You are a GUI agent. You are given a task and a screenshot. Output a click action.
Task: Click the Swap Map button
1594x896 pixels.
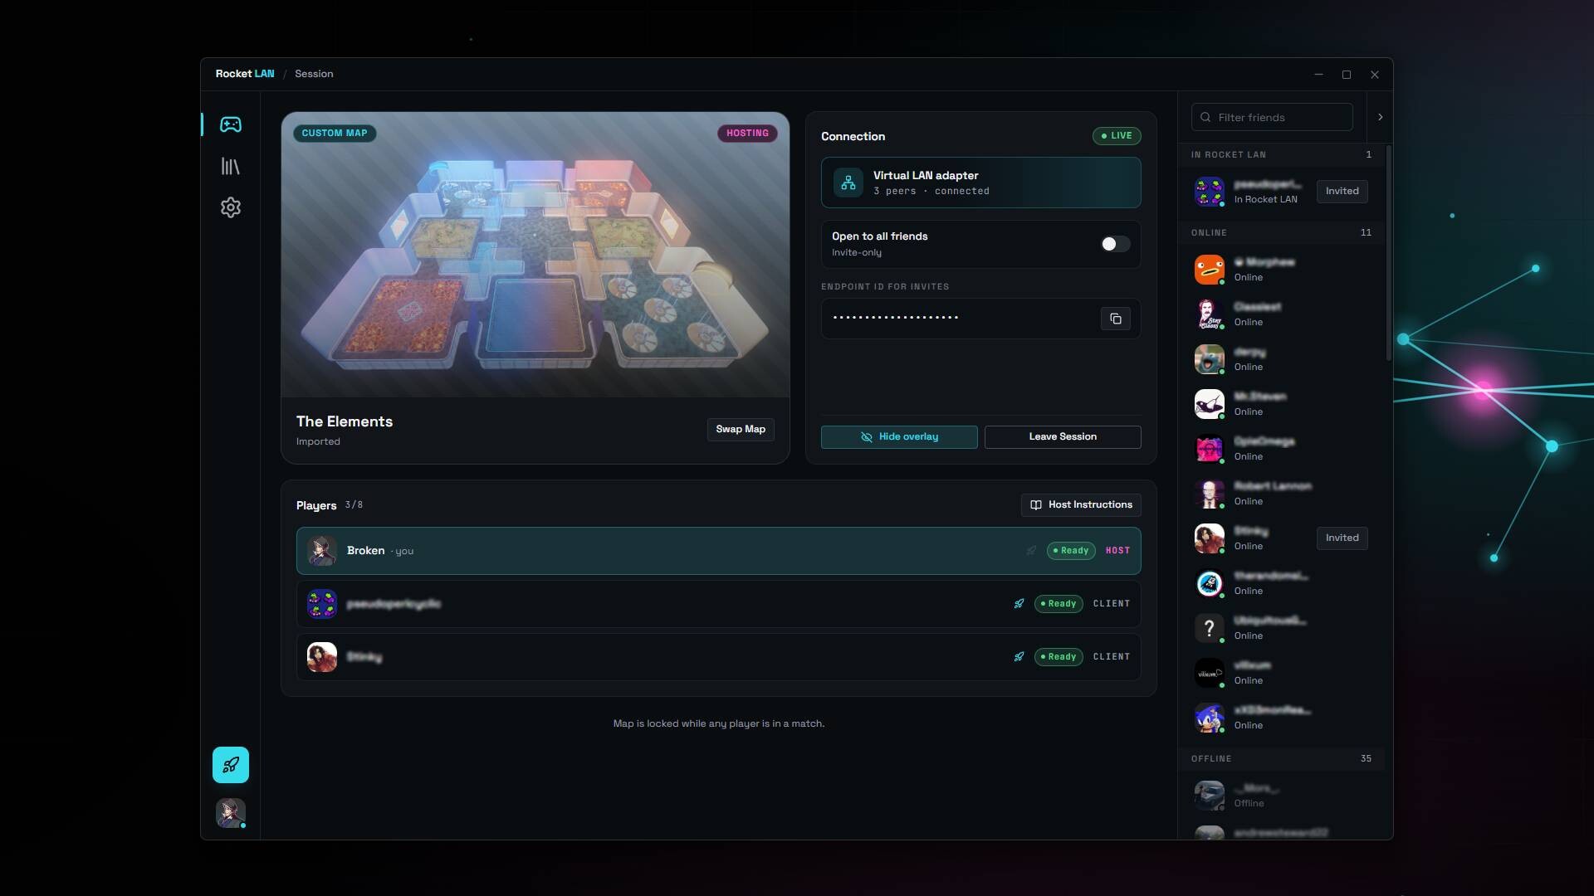point(741,430)
